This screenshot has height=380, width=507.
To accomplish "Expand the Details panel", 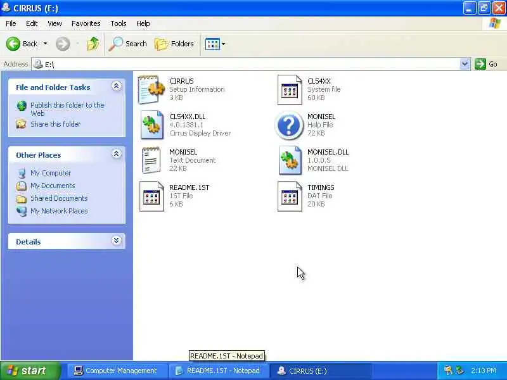I will pos(117,241).
